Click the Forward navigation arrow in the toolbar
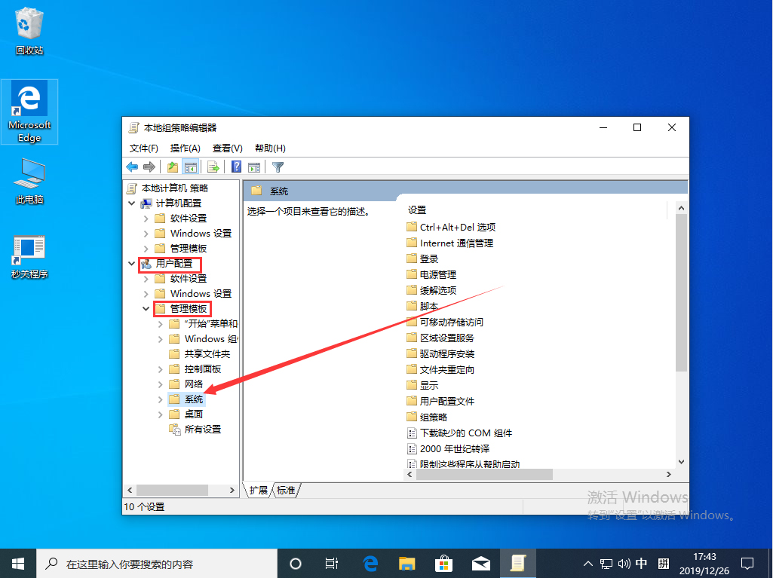 (149, 167)
